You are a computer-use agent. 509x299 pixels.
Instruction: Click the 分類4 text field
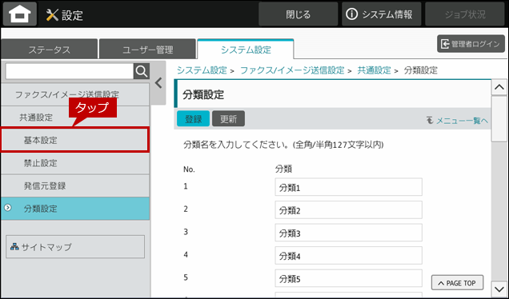348,256
